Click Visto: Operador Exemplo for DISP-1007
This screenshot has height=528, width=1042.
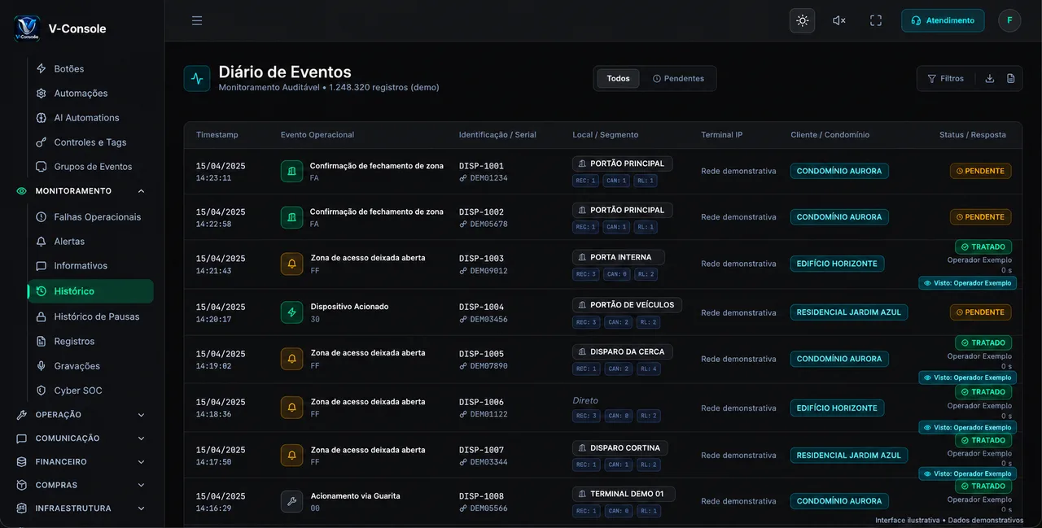(x=968, y=473)
